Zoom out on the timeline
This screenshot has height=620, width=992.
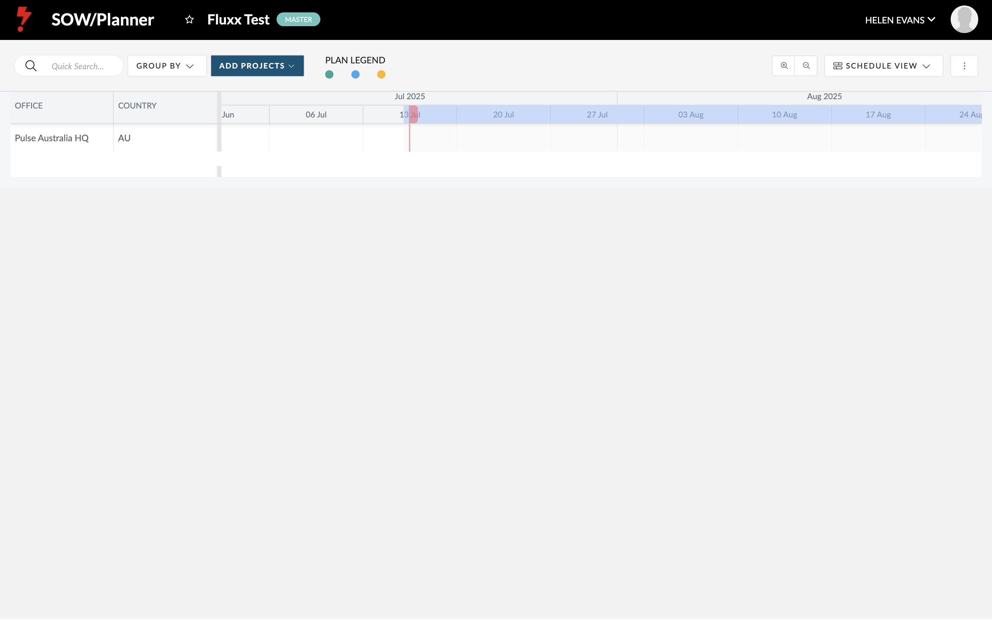pos(806,65)
